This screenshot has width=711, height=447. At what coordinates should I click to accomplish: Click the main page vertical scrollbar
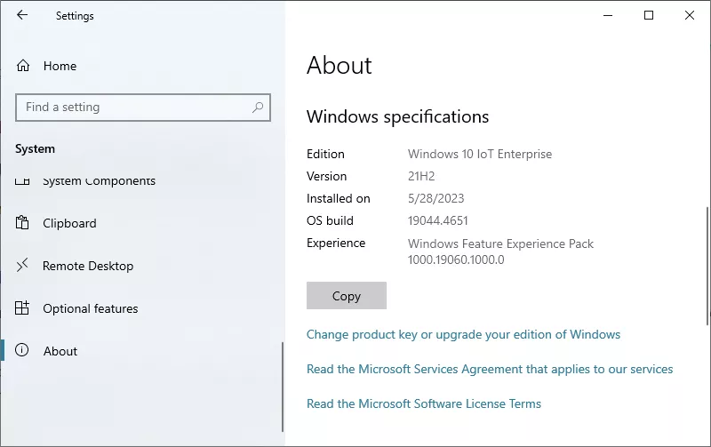click(x=707, y=266)
